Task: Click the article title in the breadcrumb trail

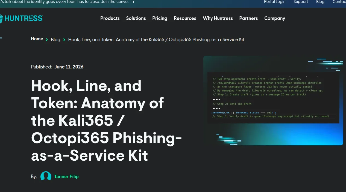Action: [156, 40]
